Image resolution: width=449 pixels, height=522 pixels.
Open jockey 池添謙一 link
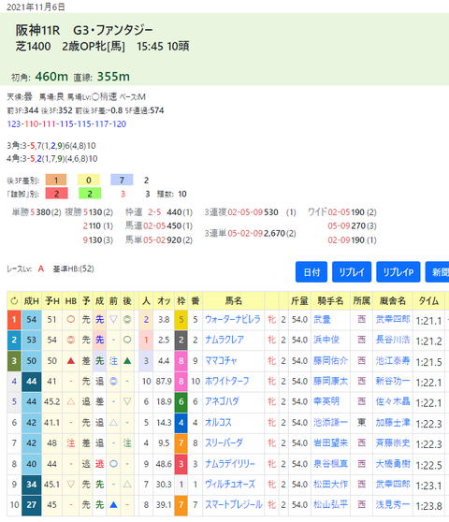(330, 423)
